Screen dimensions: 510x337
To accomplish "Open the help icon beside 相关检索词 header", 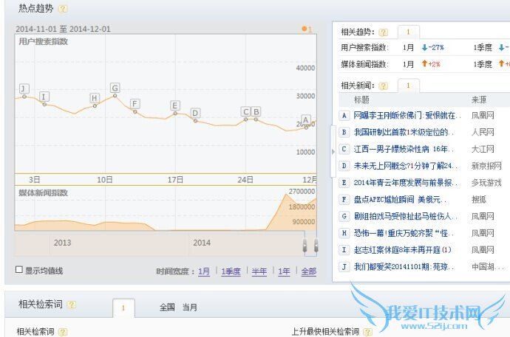I will coord(71,305).
